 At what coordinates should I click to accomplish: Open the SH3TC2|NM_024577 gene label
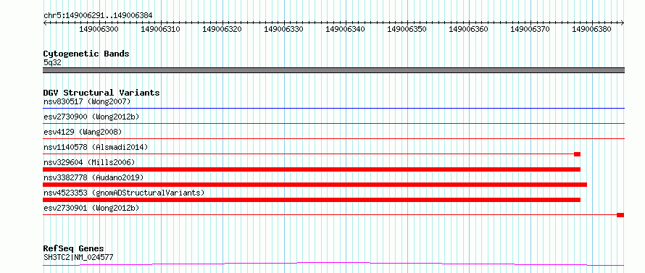(x=78, y=258)
